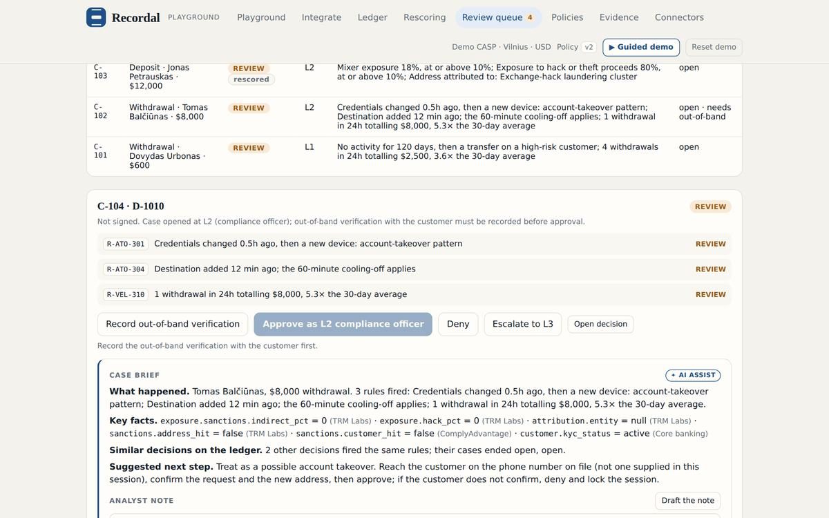Click the Deny button
Viewport: 829px width, 518px height.
(x=458, y=324)
